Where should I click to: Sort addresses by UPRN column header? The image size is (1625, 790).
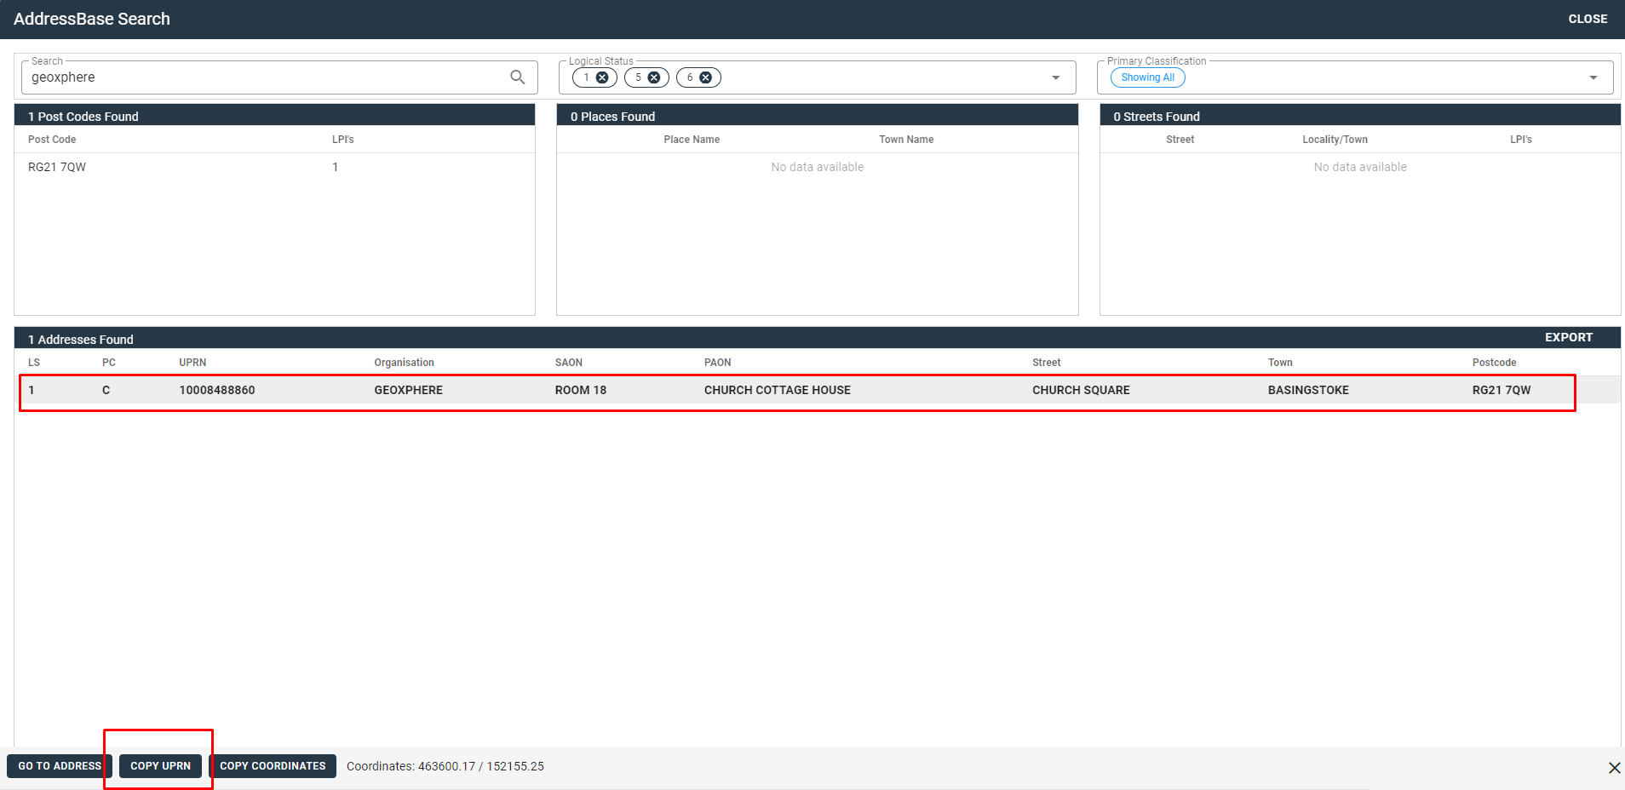pyautogui.click(x=192, y=363)
